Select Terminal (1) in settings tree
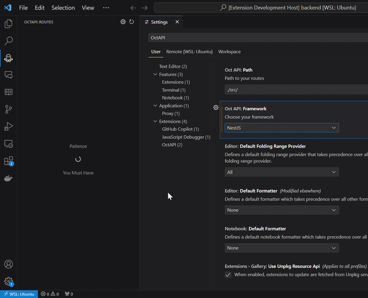This screenshot has width=368, height=298. (x=174, y=90)
